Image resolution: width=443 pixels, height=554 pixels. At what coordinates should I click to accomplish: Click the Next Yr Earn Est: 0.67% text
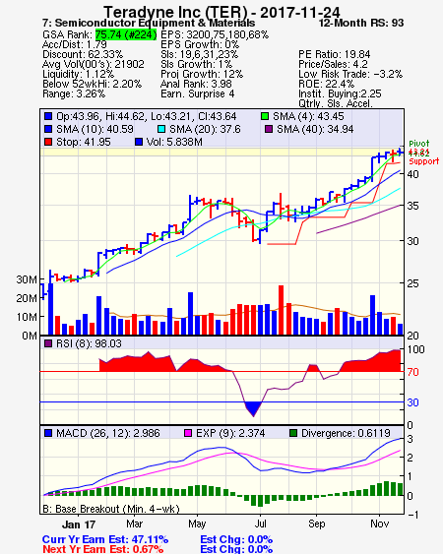click(103, 549)
